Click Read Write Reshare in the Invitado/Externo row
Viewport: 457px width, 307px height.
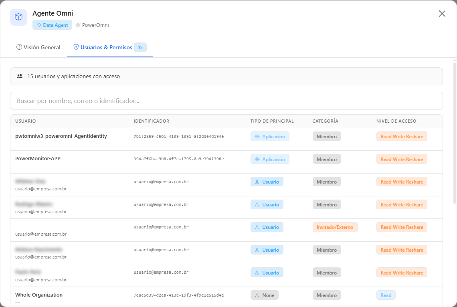(402, 227)
